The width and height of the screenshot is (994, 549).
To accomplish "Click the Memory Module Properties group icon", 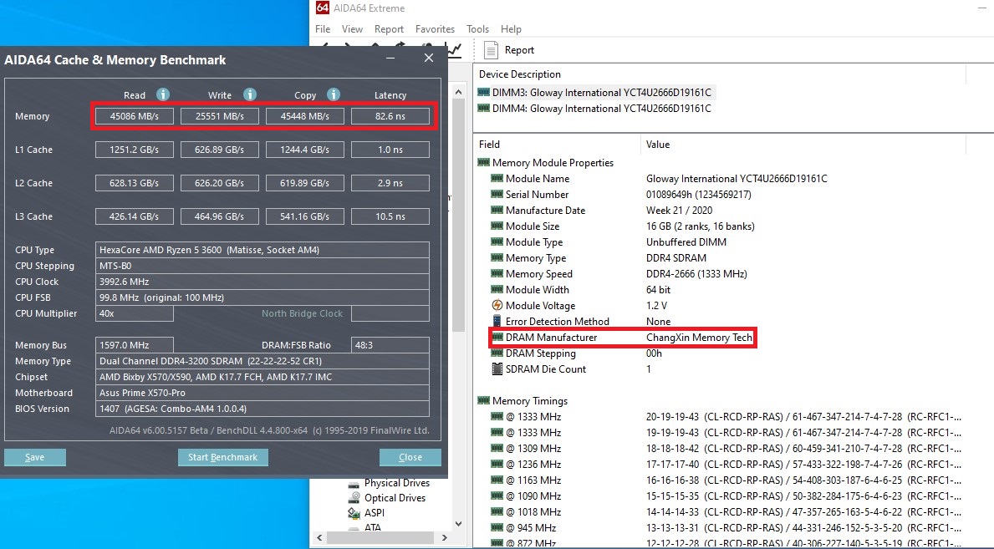I will (x=484, y=163).
